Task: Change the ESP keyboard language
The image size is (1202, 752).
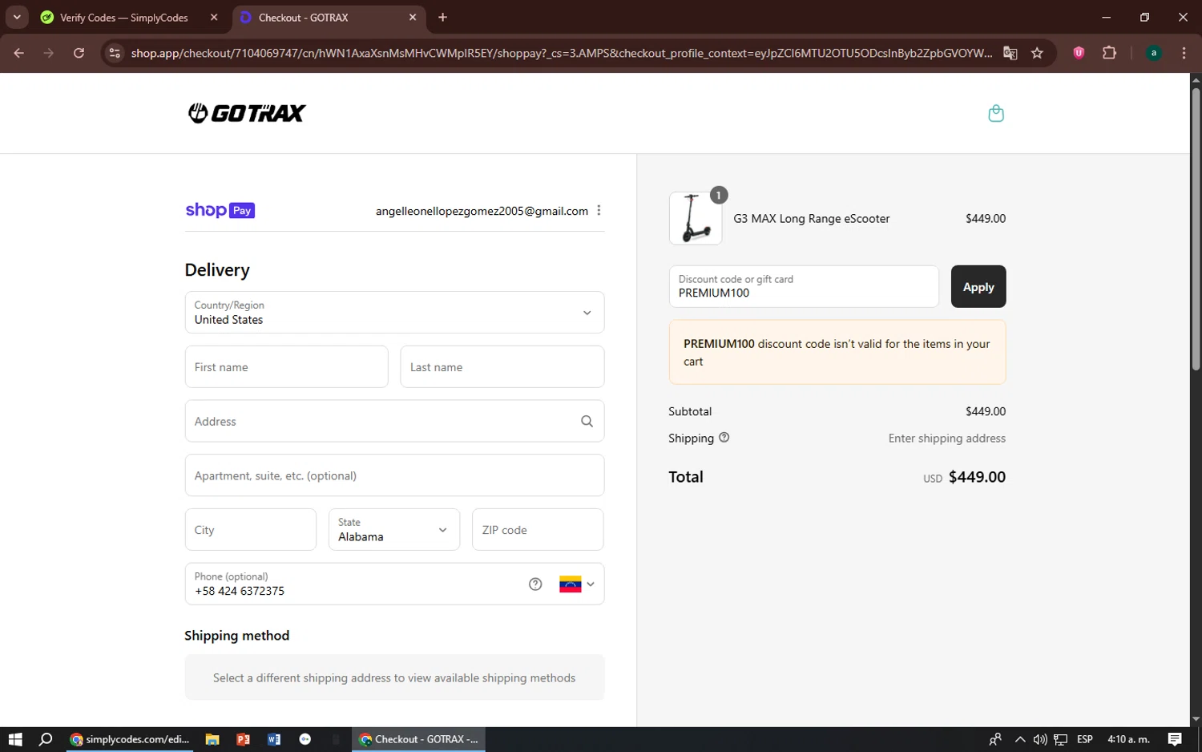Action: 1085,739
